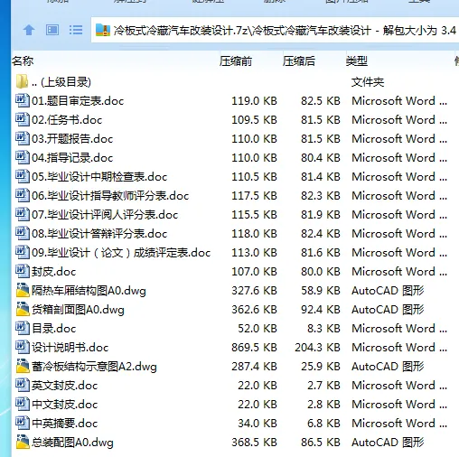459x457 pixels.
Task: Sort files by 压缩后 column header
Action: 299,61
